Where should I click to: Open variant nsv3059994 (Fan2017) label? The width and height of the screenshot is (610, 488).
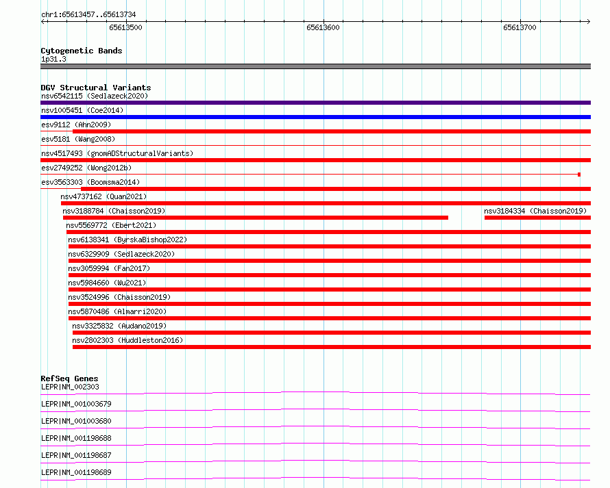click(109, 268)
